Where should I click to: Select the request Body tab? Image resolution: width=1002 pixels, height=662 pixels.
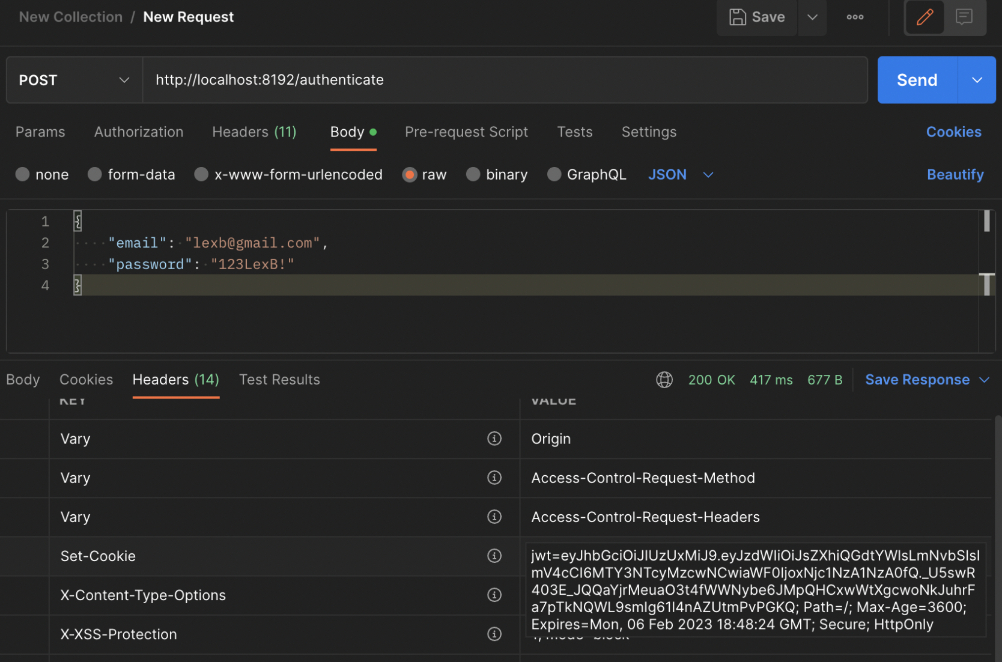pos(353,132)
